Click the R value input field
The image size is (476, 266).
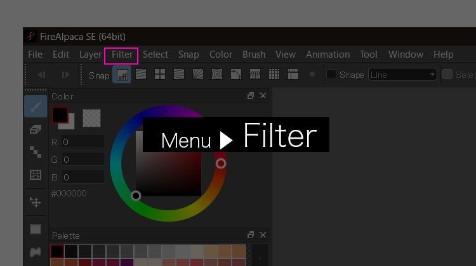[83, 142]
